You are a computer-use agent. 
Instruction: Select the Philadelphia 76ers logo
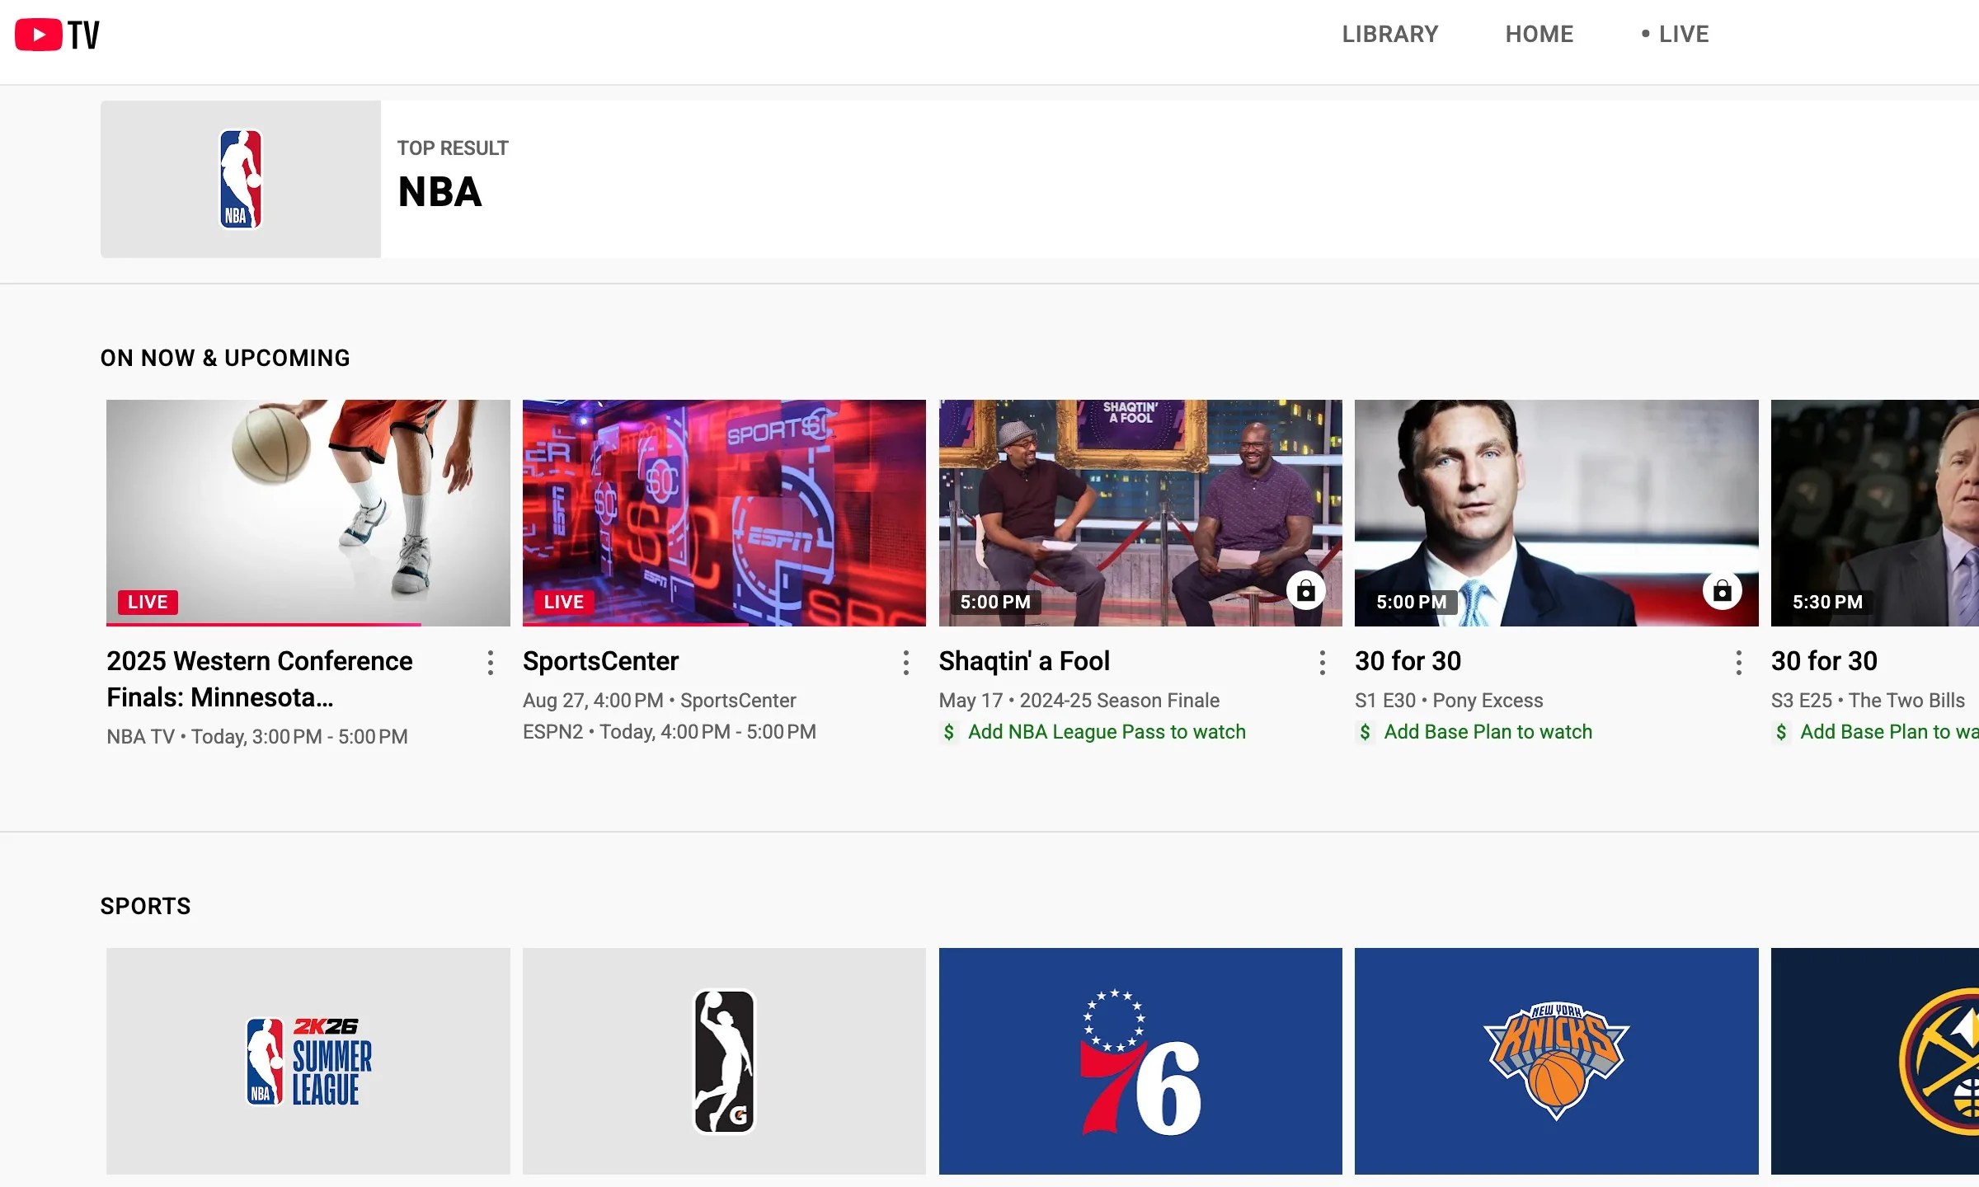1140,1063
